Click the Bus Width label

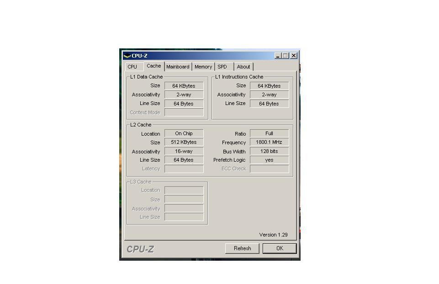point(234,152)
